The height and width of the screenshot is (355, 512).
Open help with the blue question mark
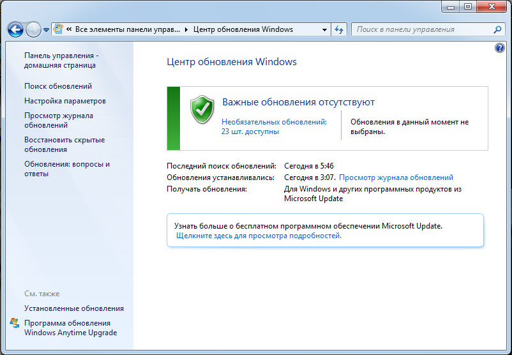(500, 48)
